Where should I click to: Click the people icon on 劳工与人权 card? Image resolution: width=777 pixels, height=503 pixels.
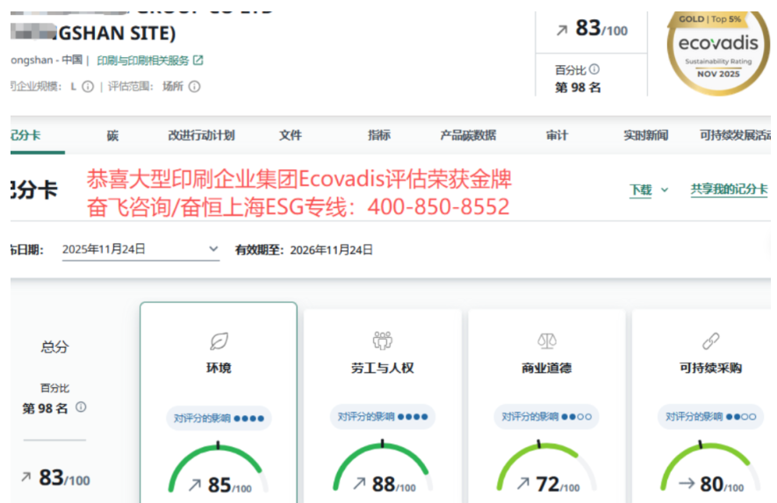[x=383, y=341]
